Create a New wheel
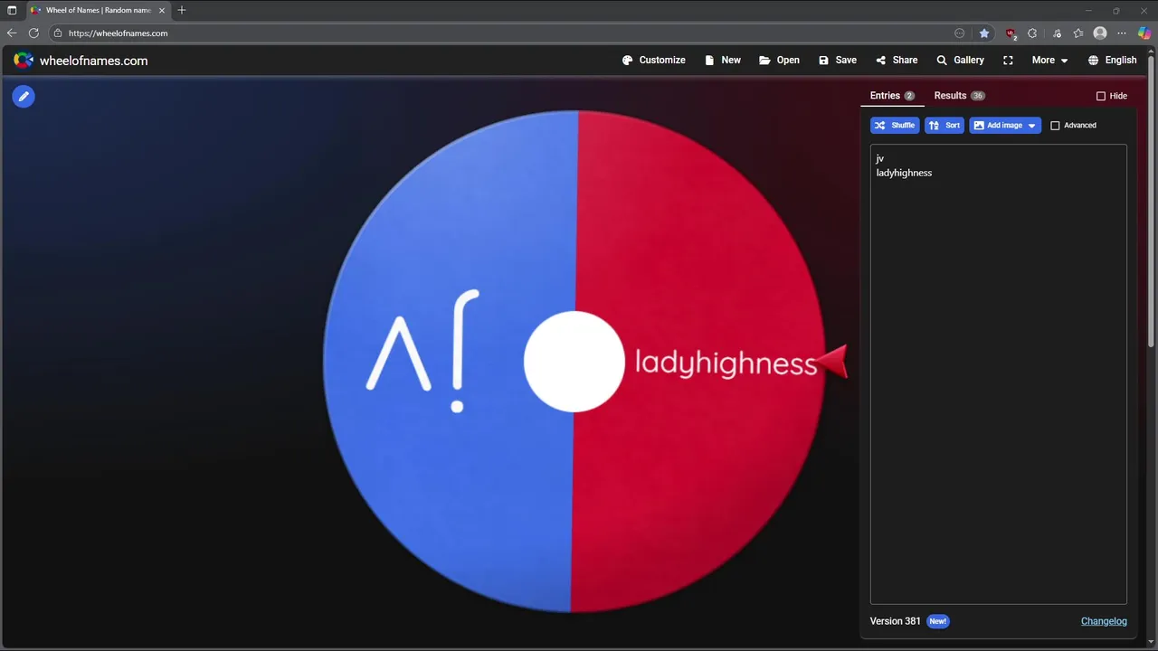The image size is (1158, 651). click(722, 60)
